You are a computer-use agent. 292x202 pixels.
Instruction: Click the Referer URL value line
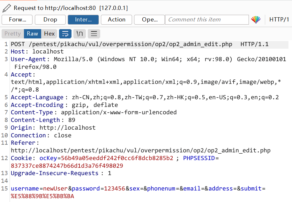pyautogui.click(x=141, y=150)
